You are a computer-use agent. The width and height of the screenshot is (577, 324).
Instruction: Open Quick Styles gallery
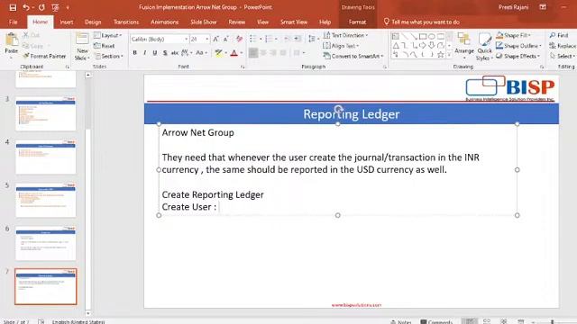485,46
